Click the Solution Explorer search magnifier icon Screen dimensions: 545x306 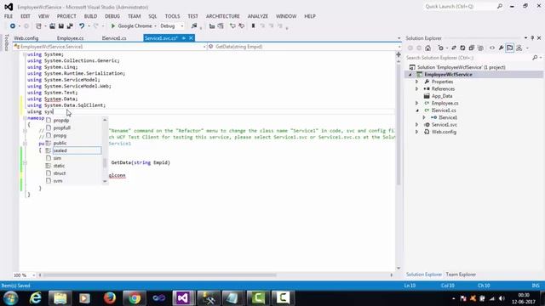click(535, 58)
